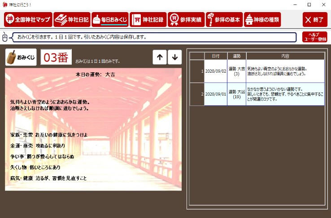
Task: Open 神様の種類 deity types
Action: point(262,20)
